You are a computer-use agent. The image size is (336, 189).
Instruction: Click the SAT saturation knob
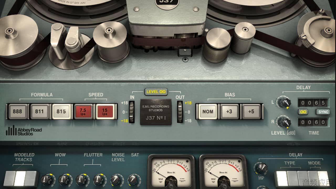click(134, 180)
